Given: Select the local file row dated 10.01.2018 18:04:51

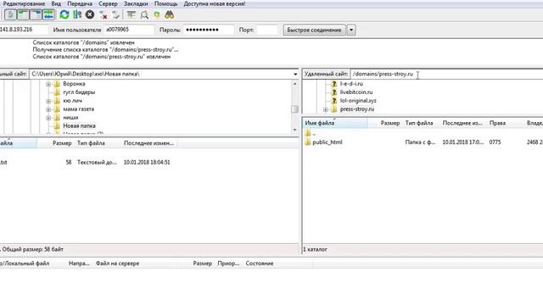Looking at the screenshot, I should [149, 162].
